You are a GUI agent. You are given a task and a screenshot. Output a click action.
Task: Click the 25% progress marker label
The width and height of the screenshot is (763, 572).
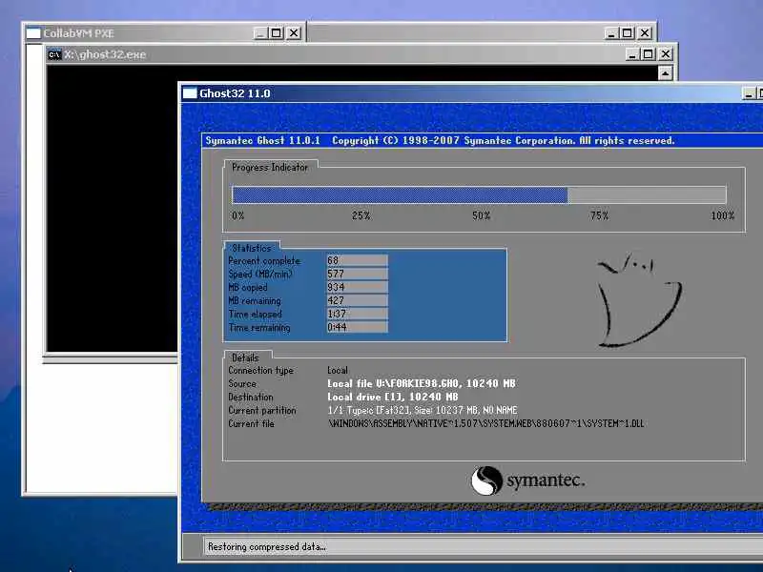[x=361, y=215]
